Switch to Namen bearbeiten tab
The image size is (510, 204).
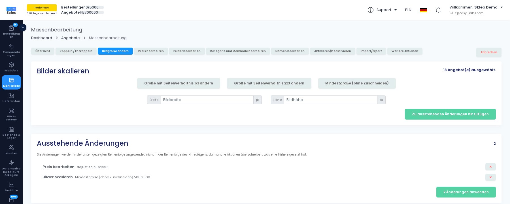click(x=290, y=51)
